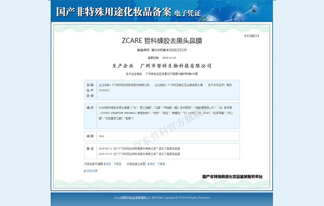Screen dimensions: 324x206
Task: Click the product title ZCARE 哲科蜂胶去黑头鼻膜
Action: click(162, 41)
